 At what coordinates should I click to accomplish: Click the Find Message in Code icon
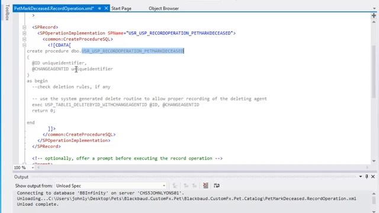click(x=175, y=185)
